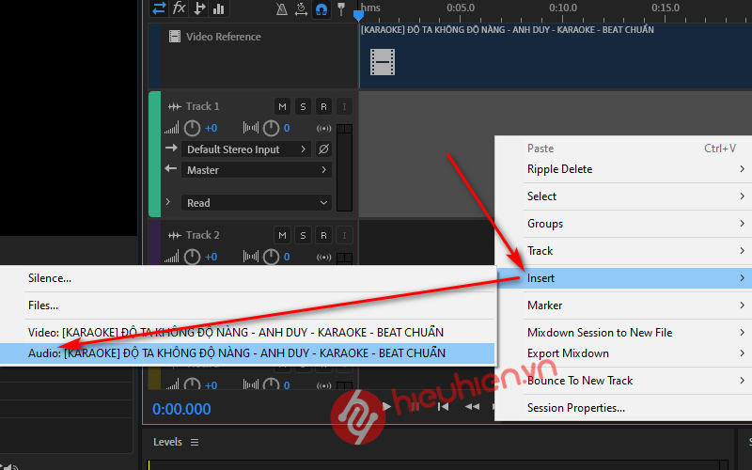Toggle the magnet snapping icon
752x470 pixels.
[x=321, y=8]
